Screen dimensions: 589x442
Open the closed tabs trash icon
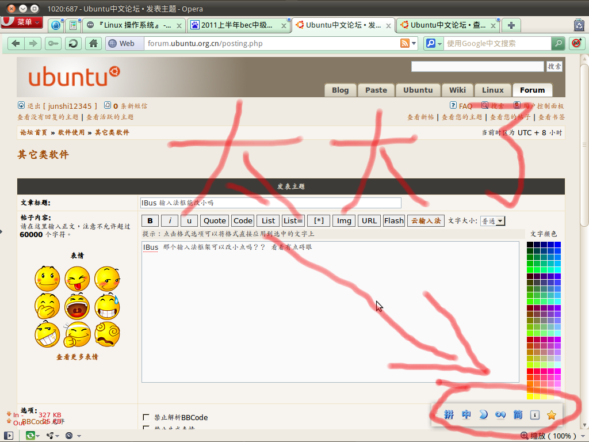[x=579, y=25]
